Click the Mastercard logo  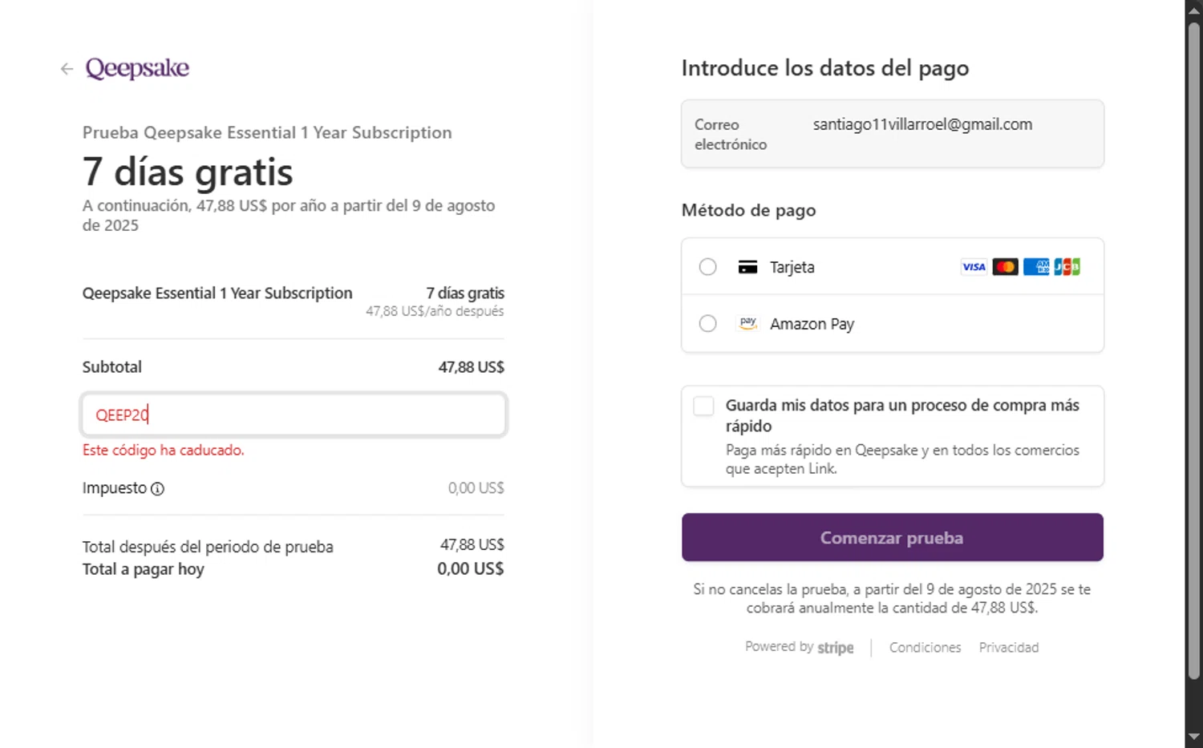click(x=1005, y=267)
